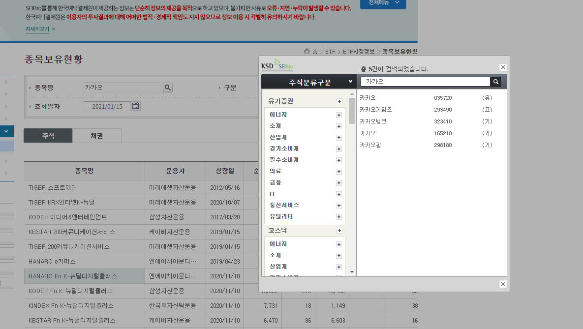Screen dimensions: 583x329
Task: Expand first 산업재 under 유가증권
Action: coord(338,138)
